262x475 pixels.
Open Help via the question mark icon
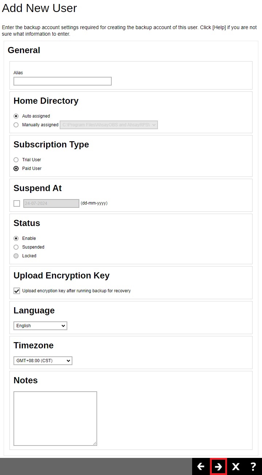pos(253,466)
